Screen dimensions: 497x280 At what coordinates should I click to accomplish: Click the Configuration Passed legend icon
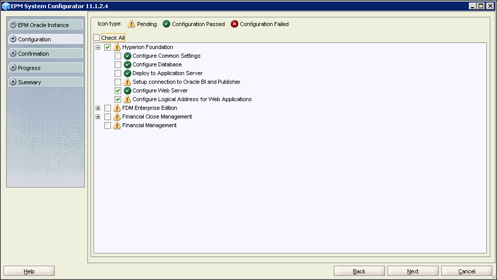point(166,24)
